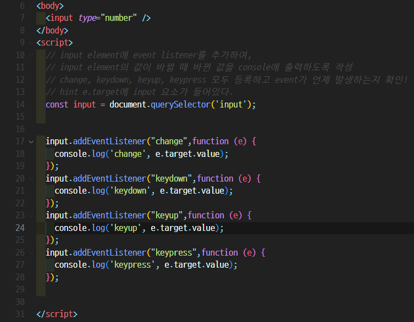
Task: Collapse the fold chevron at line 23
Action: point(31,216)
